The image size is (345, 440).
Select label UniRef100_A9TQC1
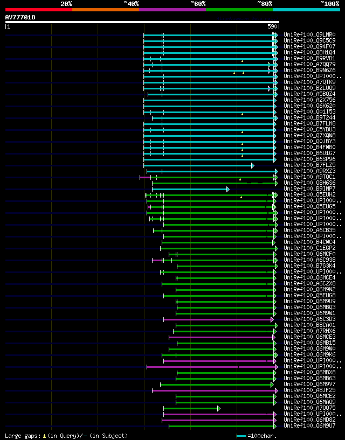pyautogui.click(x=309, y=177)
